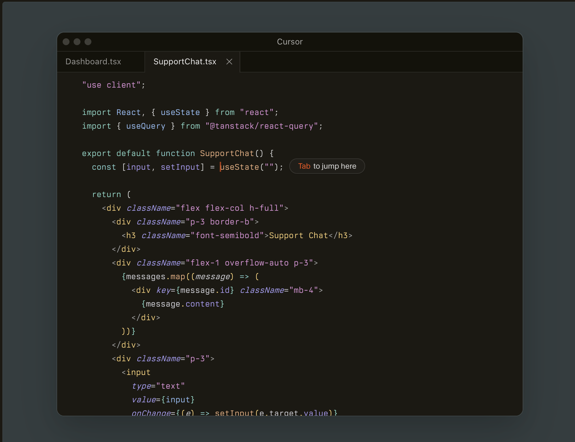
Task: Switch to the Dashboard.tsx tab
Action: (93, 62)
